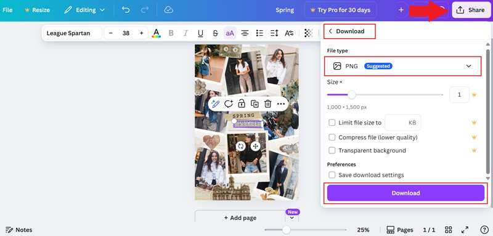This screenshot has height=236, width=493.
Task: Enter fullscreen presentation mode
Action: pyautogui.click(x=465, y=230)
